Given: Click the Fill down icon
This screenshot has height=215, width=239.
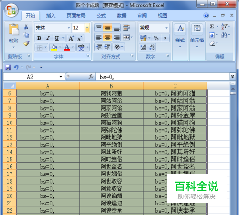Looking at the screenshot, I should pyautogui.click(x=212, y=35).
